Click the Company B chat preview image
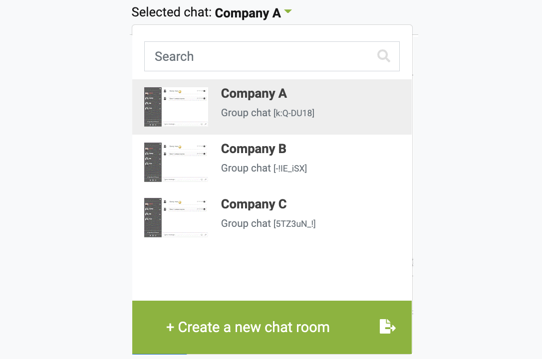542x359 pixels. click(x=176, y=162)
